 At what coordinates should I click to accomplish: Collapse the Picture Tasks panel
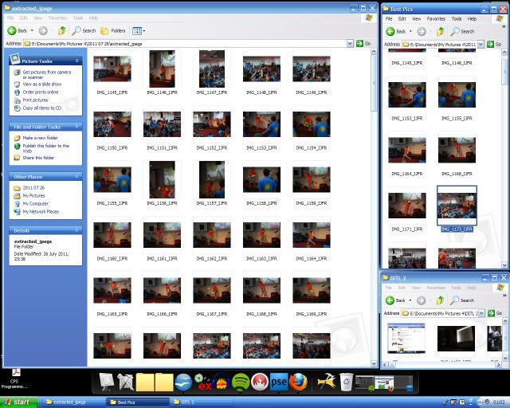pos(76,61)
